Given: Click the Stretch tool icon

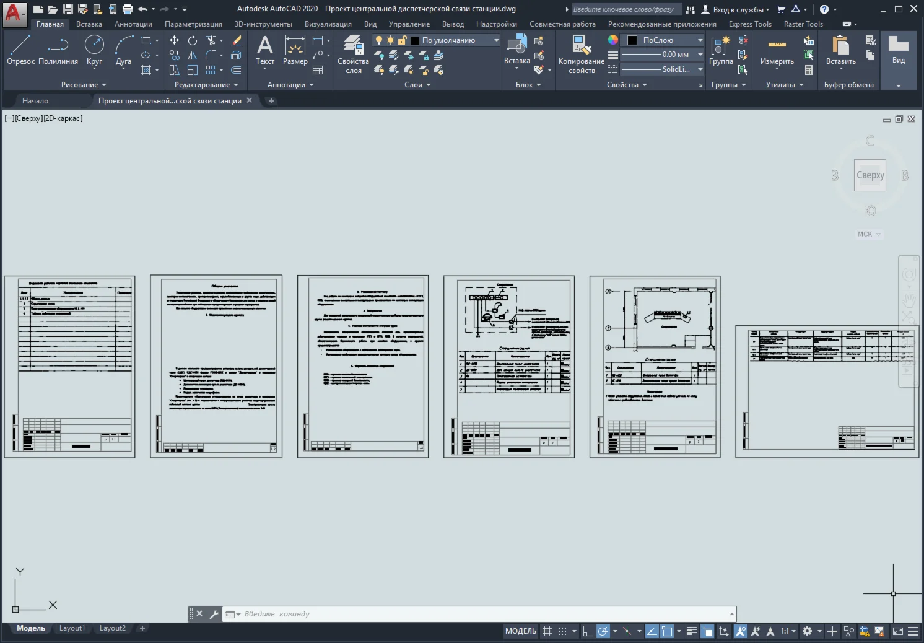Looking at the screenshot, I should click(x=175, y=70).
